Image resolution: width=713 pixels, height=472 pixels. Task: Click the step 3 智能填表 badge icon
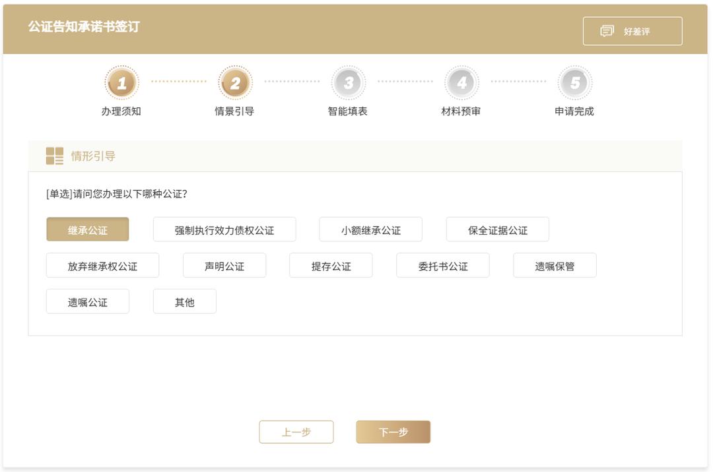pos(348,83)
